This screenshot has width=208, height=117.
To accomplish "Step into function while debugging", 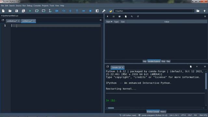I will coord(70,11).
